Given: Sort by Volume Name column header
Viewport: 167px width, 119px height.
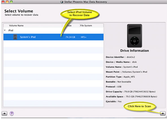Looking at the screenshot, I should [33, 25].
